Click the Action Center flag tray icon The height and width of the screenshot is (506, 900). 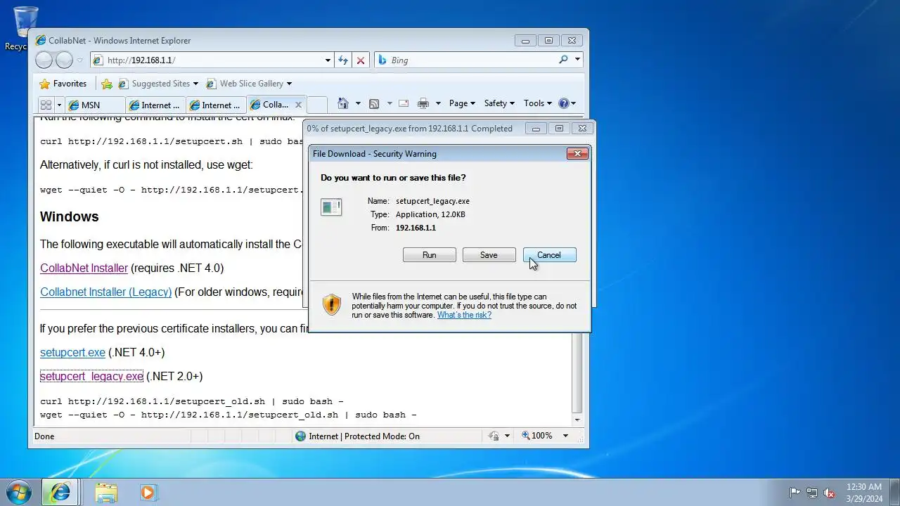click(x=795, y=493)
